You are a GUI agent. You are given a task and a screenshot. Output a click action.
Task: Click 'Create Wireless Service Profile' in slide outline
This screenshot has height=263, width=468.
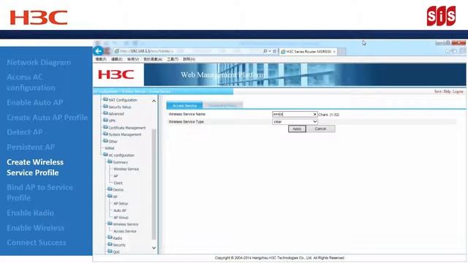click(35, 167)
